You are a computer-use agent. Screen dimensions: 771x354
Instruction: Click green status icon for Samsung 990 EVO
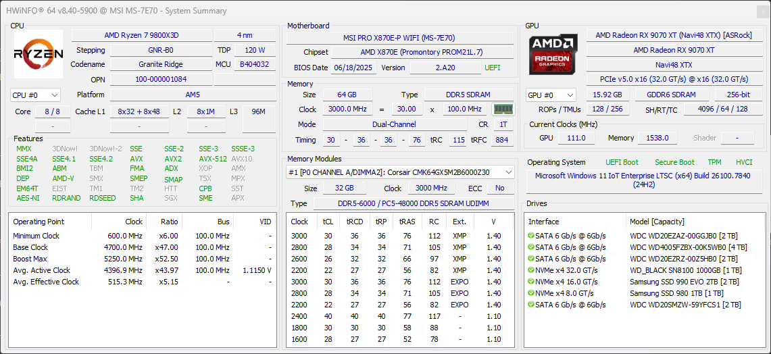click(x=530, y=282)
